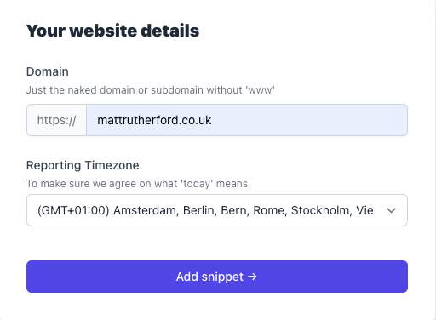Viewport: 436px width, 320px height.
Task: Click the 'today' means helper text
Action: [137, 184]
